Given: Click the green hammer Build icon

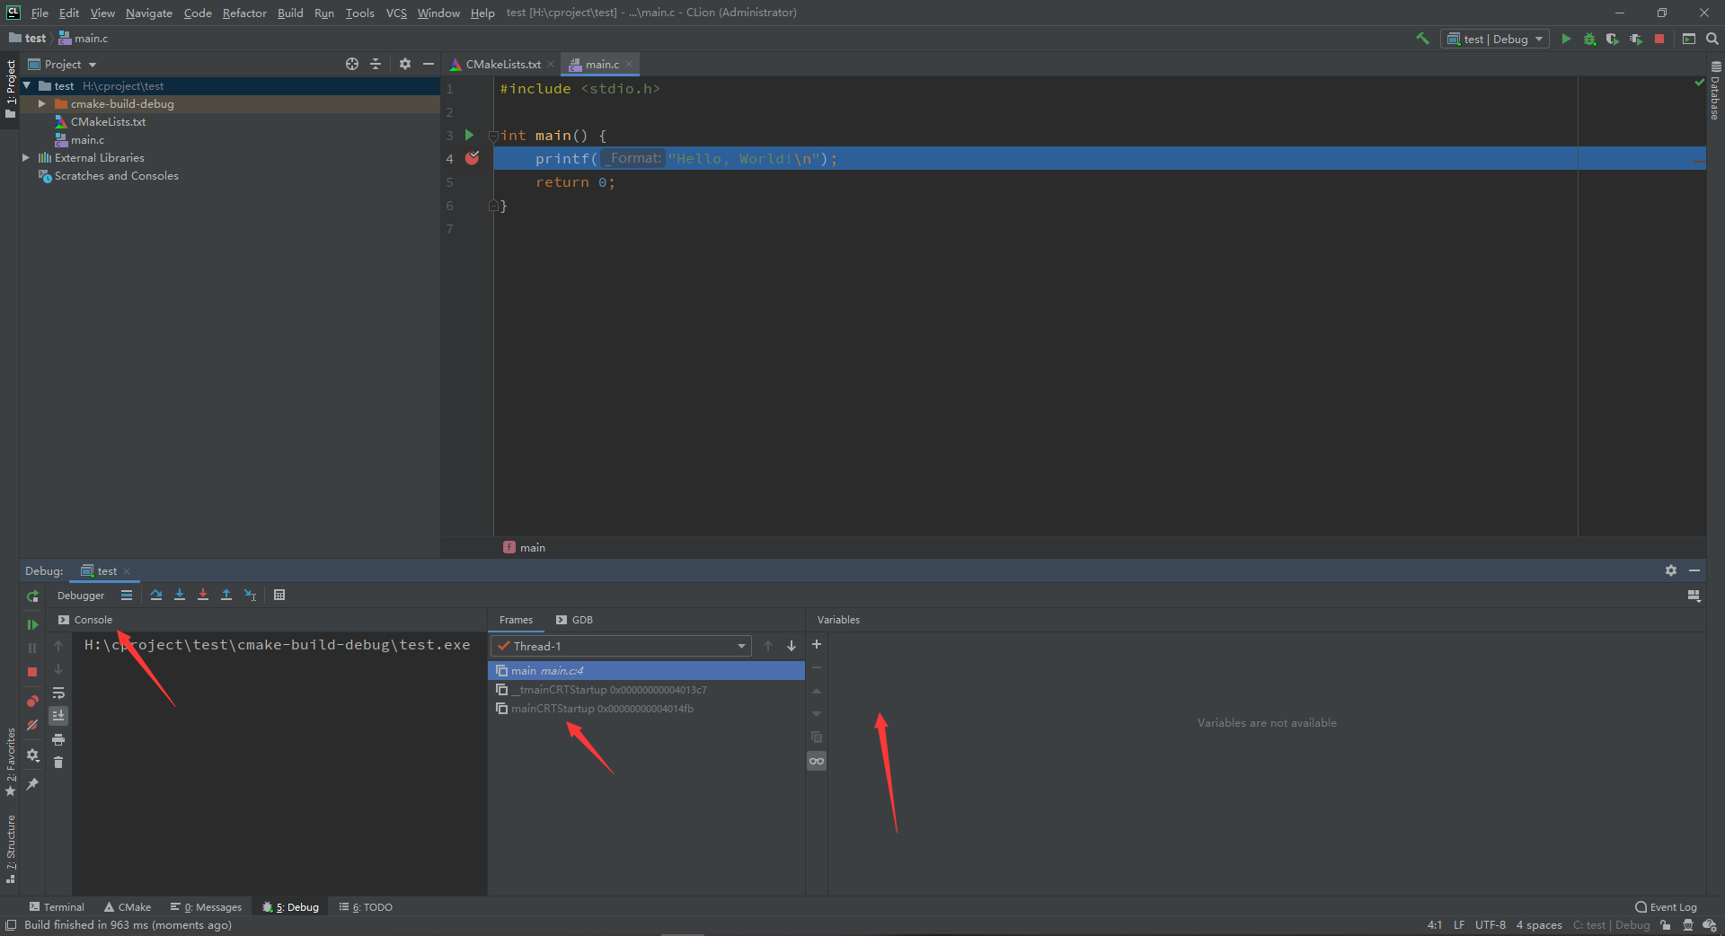Looking at the screenshot, I should pos(1422,39).
